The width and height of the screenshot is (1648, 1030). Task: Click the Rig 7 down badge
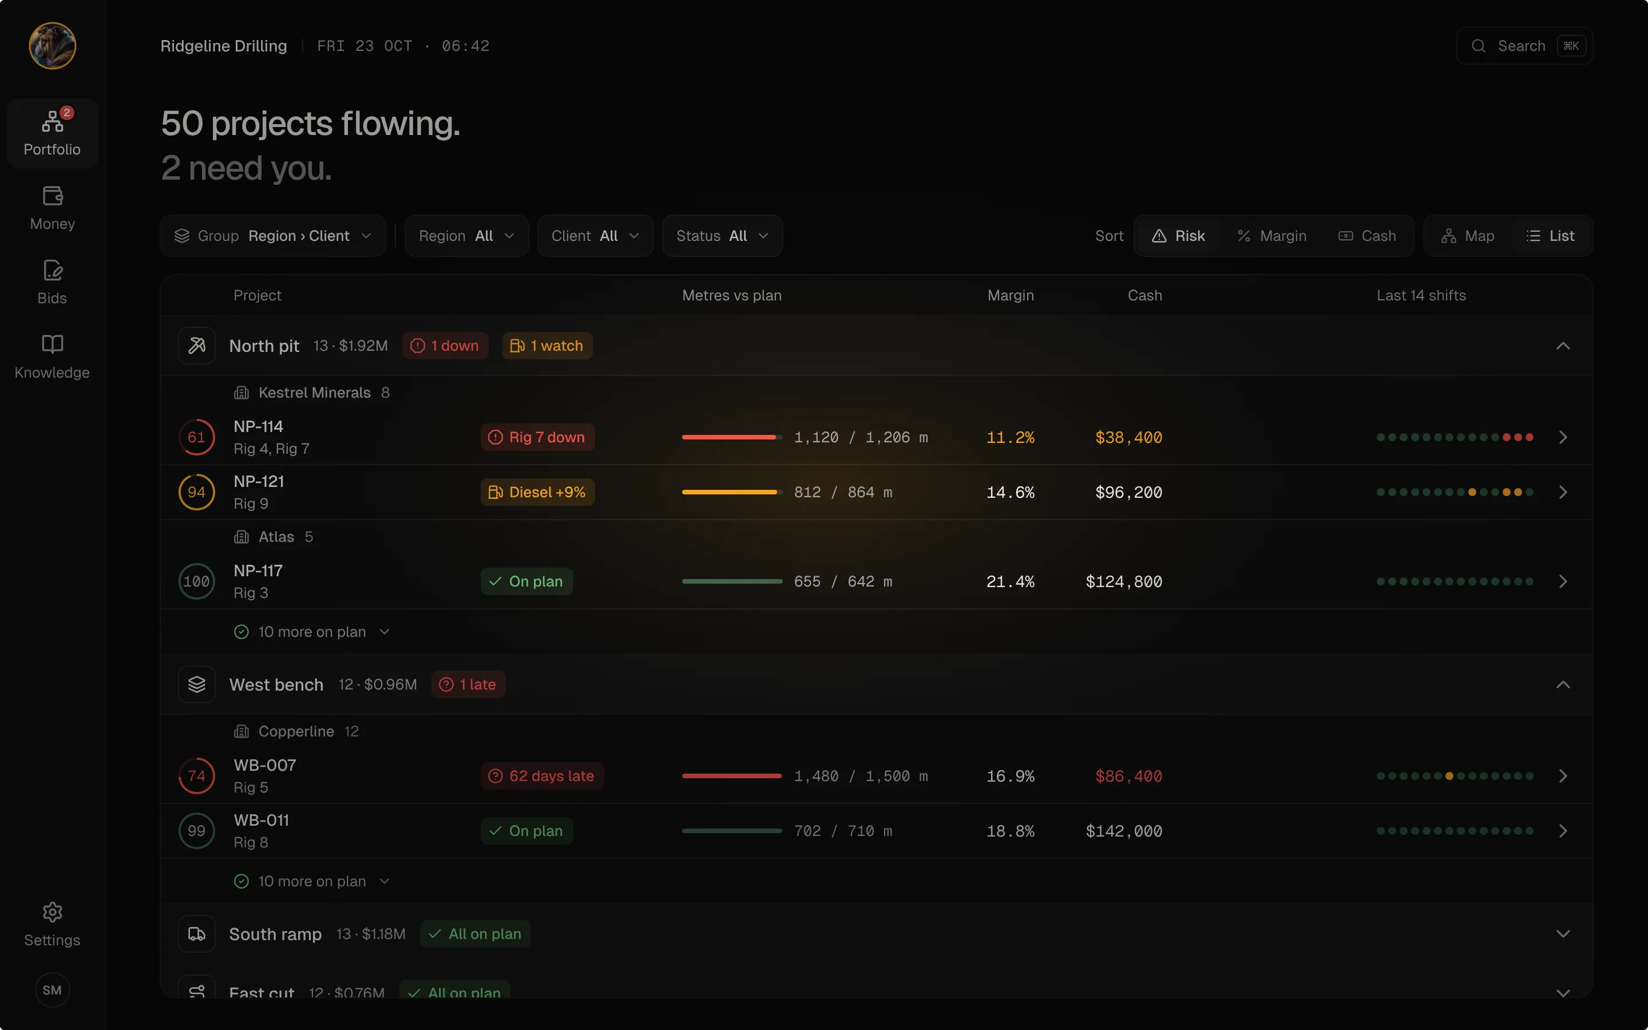(x=537, y=437)
